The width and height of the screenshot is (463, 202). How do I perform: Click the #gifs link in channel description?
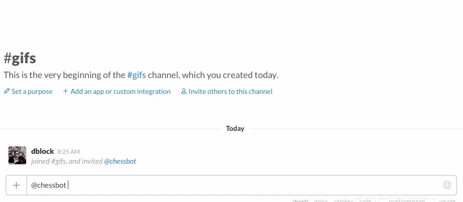coord(136,75)
